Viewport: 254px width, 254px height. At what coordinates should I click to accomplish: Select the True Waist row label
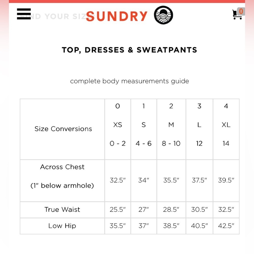[62, 210]
